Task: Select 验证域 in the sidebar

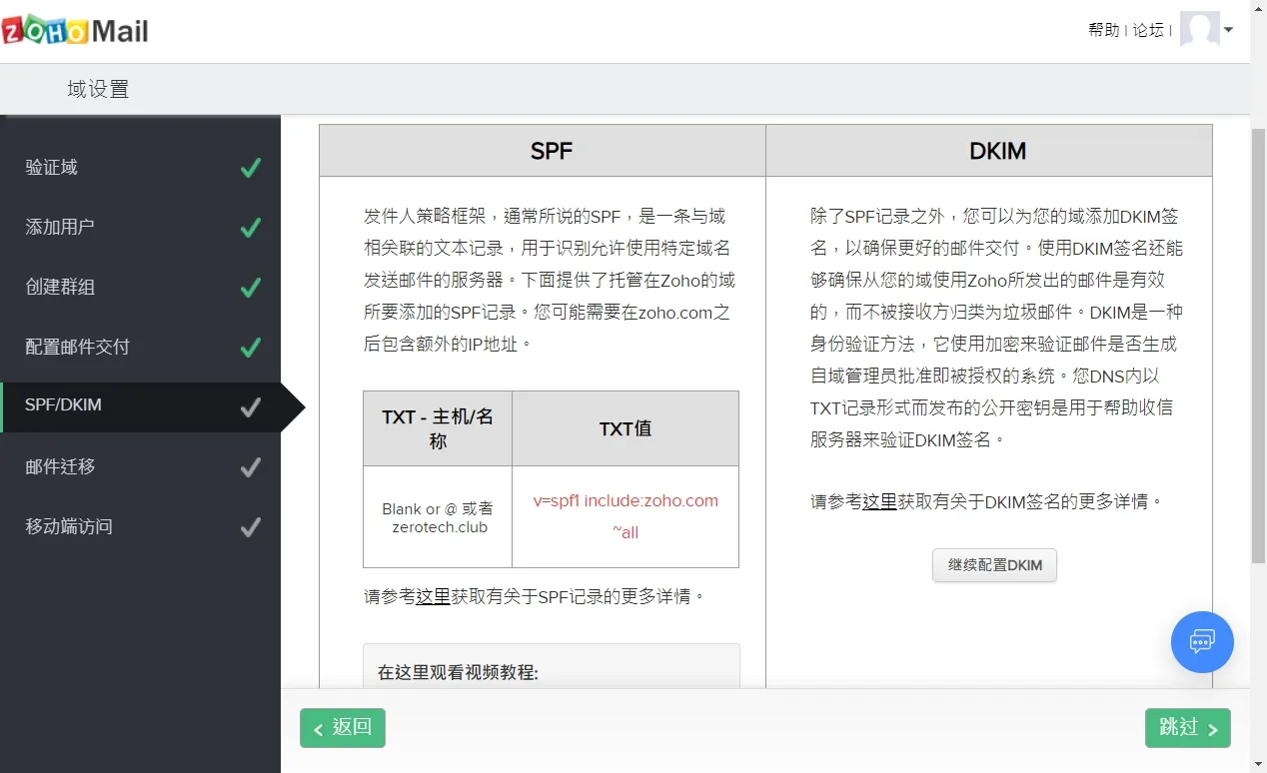Action: [x=140, y=168]
